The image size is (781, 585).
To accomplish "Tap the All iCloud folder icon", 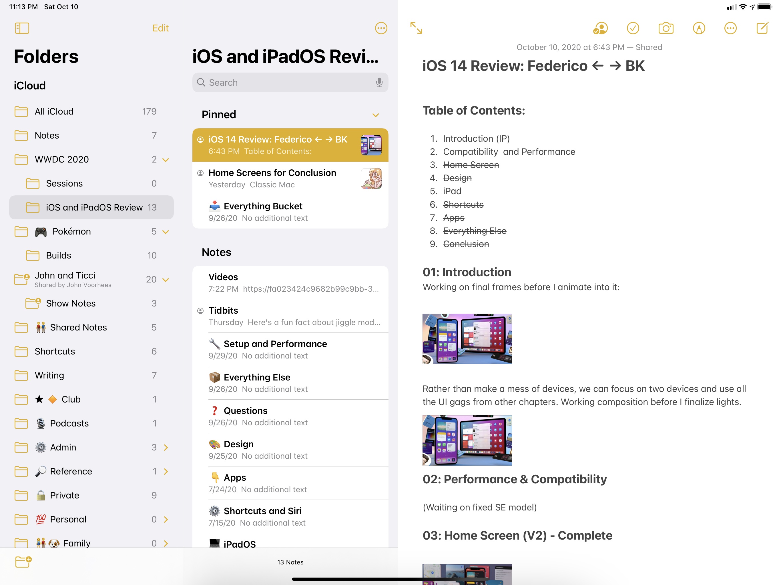I will [x=21, y=111].
